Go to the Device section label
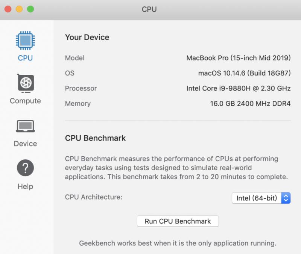This screenshot has width=301, height=254. coord(25,144)
